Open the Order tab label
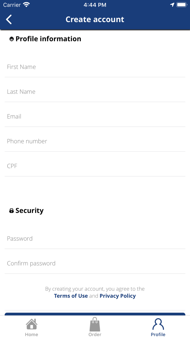Viewport: 190px width, 338px height. coord(95,334)
